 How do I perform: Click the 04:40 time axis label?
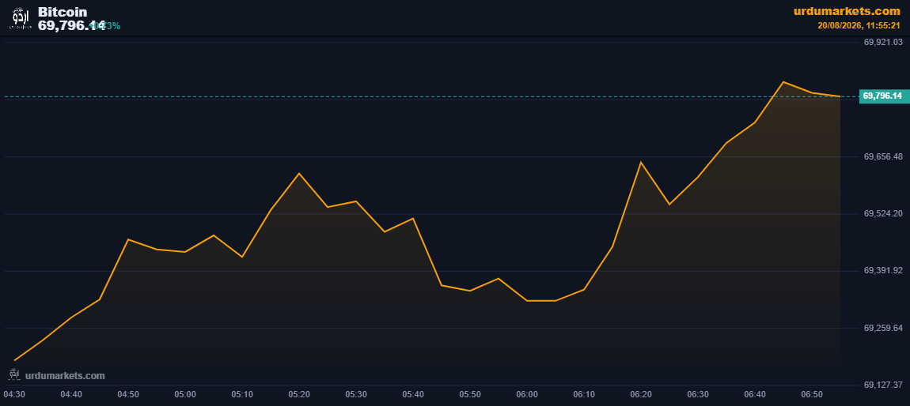[70, 394]
